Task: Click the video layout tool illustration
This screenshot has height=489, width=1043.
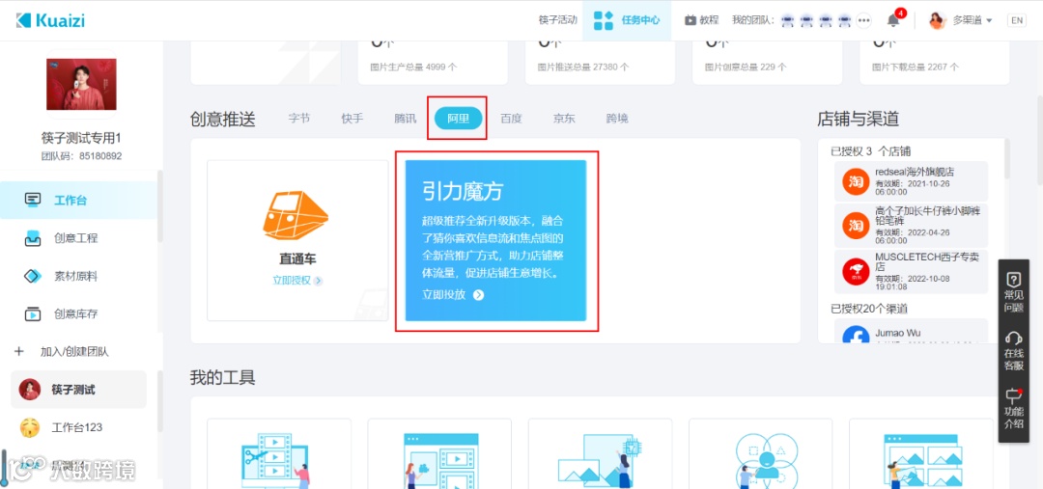Action: 439,460
